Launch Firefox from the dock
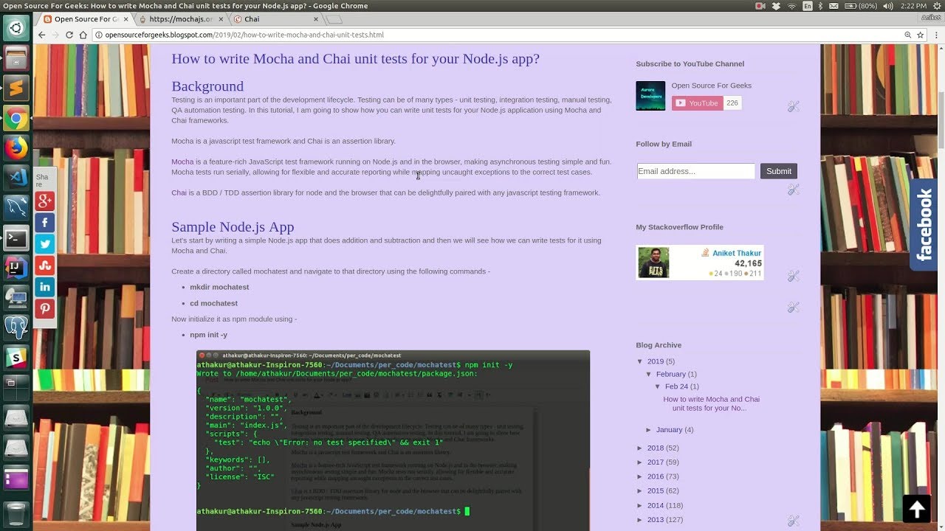945x531 pixels. coord(16,148)
